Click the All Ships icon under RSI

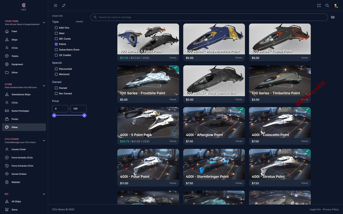coord(7,201)
